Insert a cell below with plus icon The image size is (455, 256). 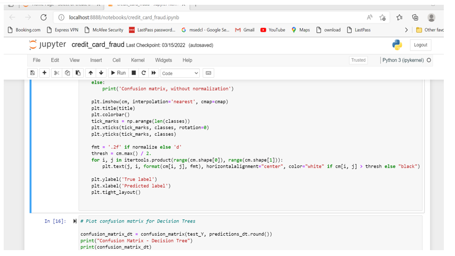44,73
